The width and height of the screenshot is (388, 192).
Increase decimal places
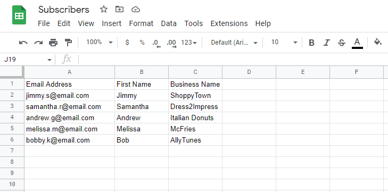[x=172, y=43]
